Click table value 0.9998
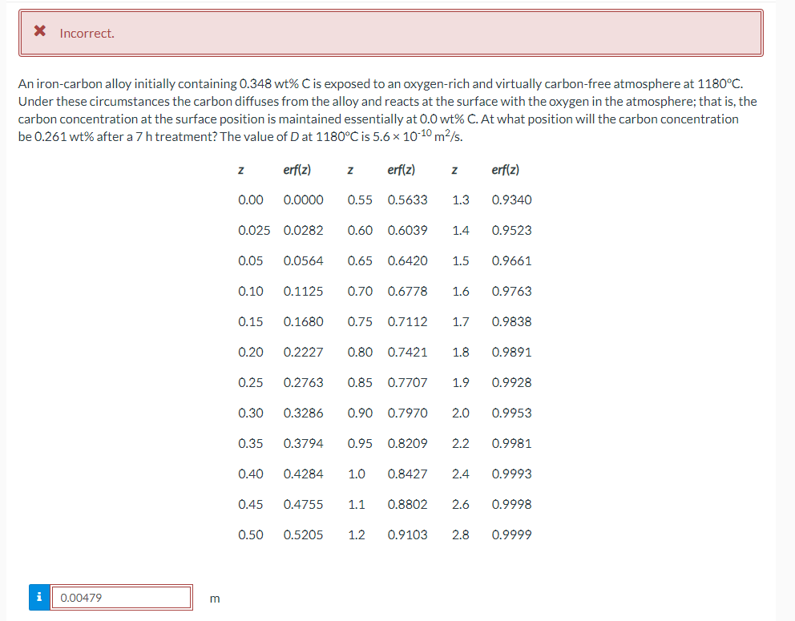The height and width of the screenshot is (621, 795). point(511,504)
